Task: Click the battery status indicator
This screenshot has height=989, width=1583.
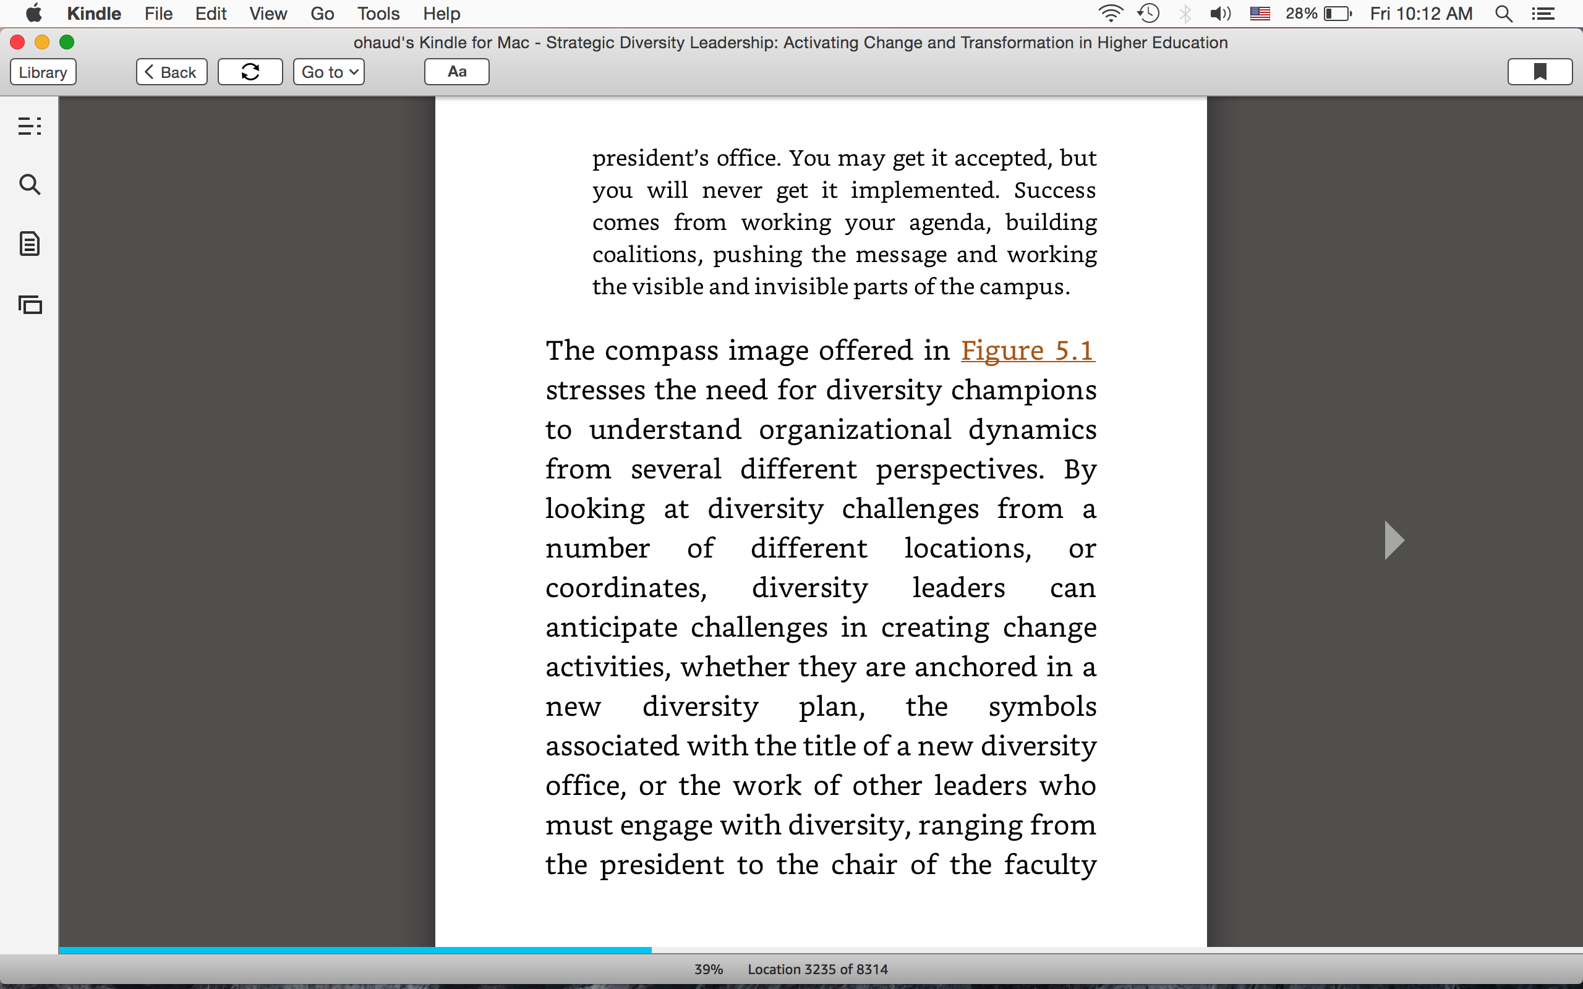Action: tap(1319, 13)
